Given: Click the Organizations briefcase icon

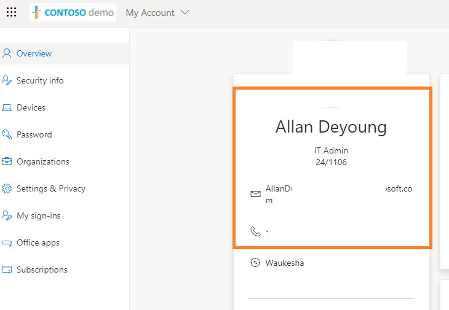Looking at the screenshot, I should (7, 161).
